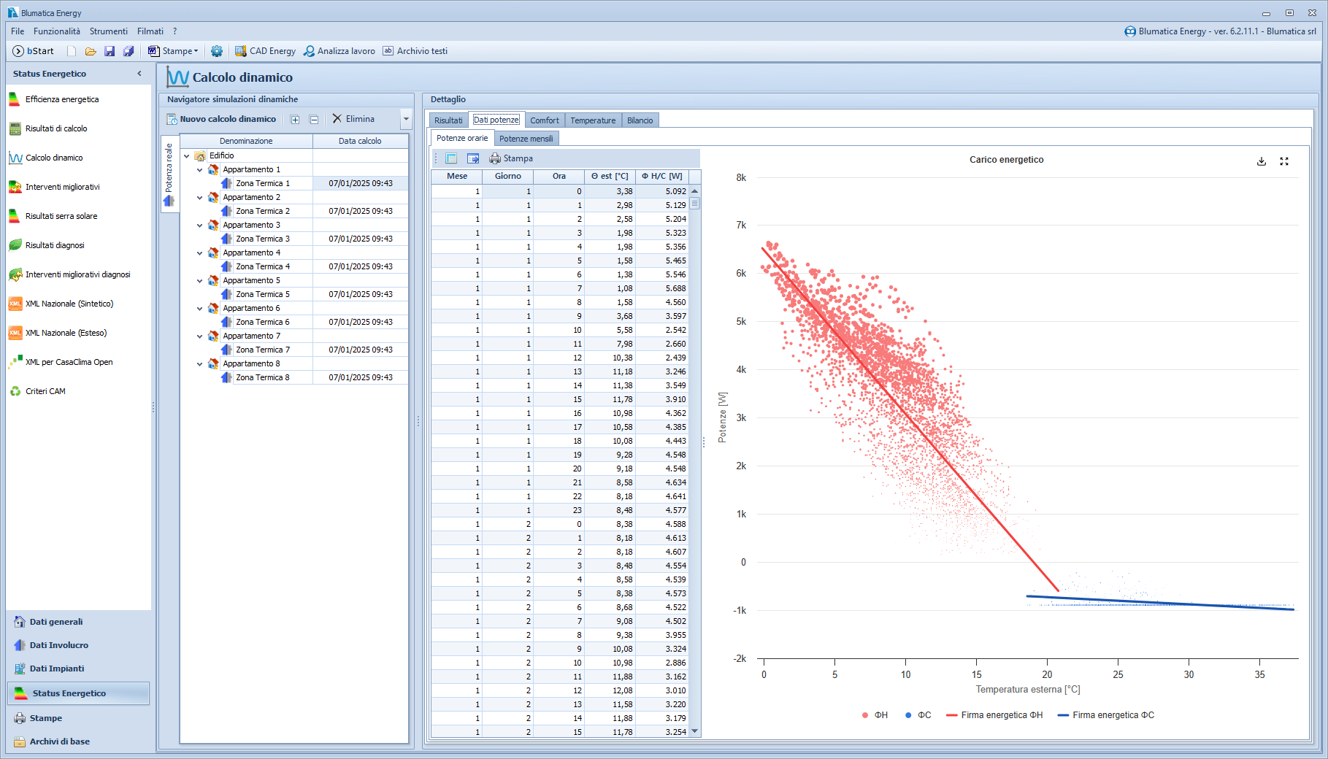Expand the chart to fullscreen
1328x759 pixels.
(1284, 161)
